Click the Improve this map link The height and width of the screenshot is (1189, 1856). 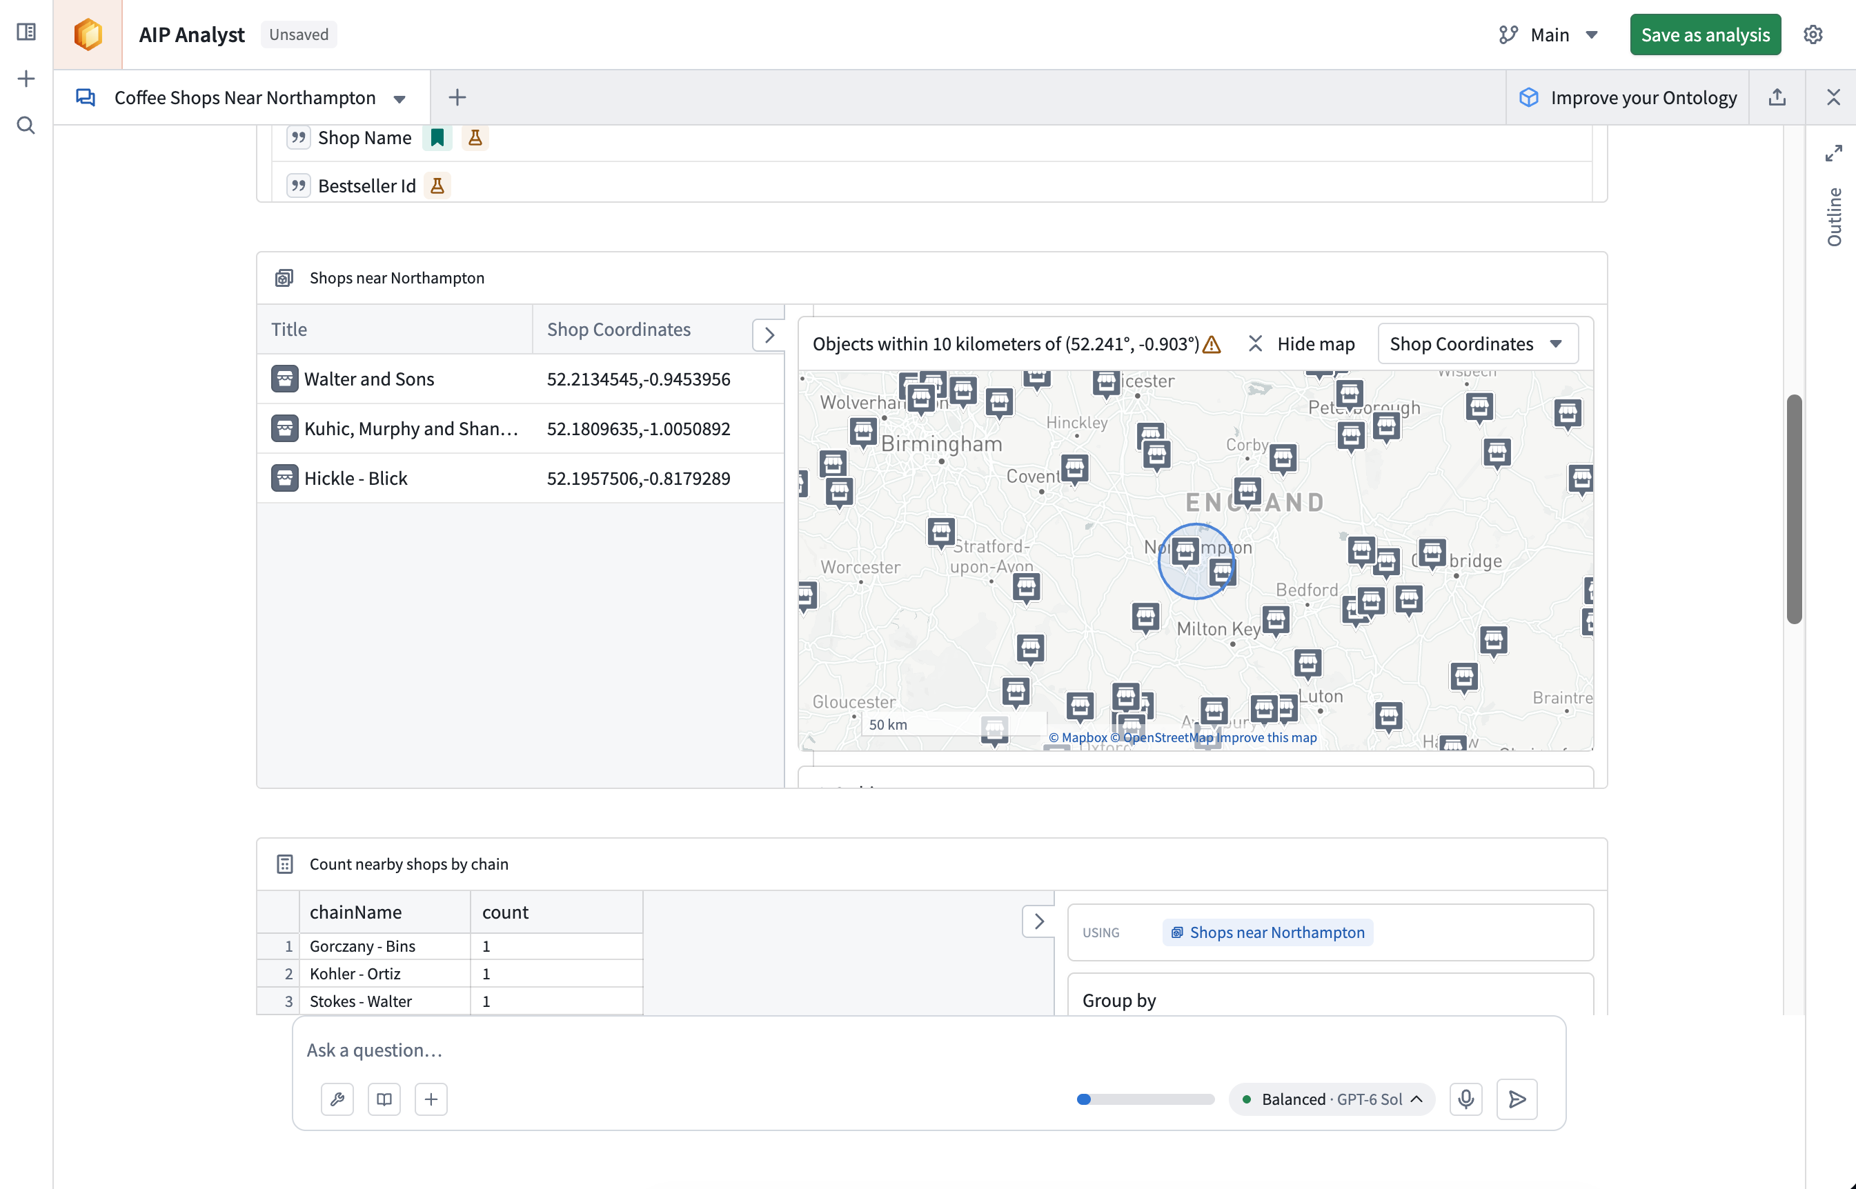click(1267, 737)
